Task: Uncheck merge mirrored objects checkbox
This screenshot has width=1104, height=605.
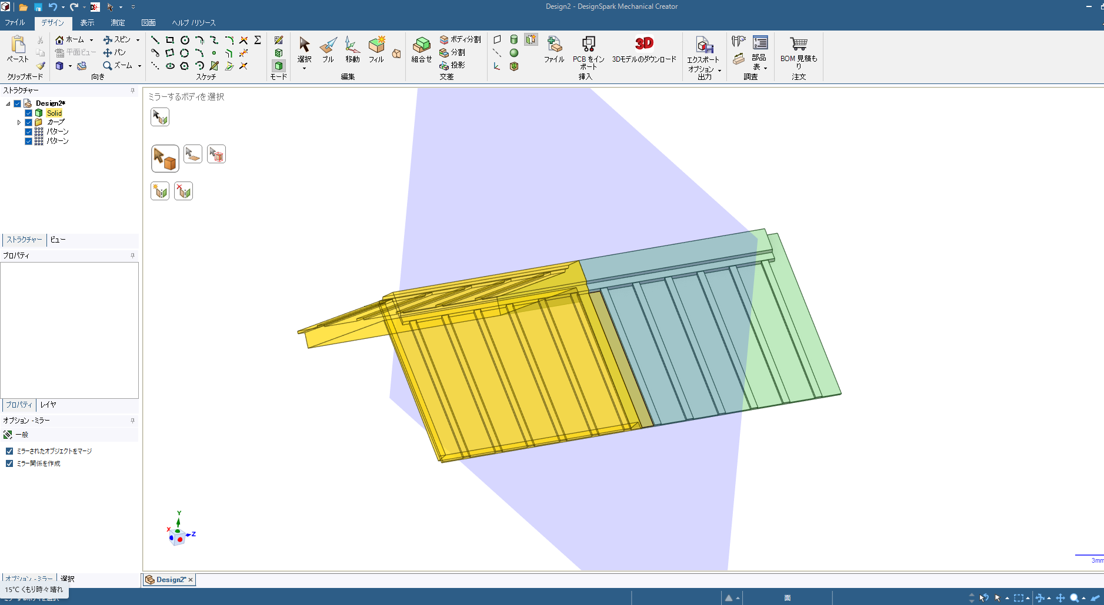Action: tap(9, 451)
